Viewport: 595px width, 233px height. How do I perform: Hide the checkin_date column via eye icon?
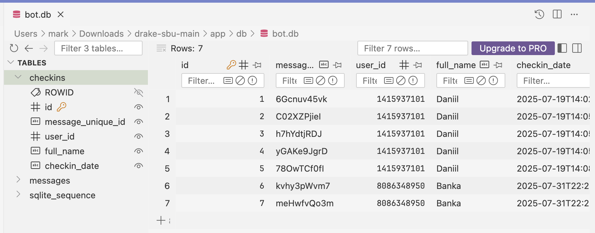pyautogui.click(x=139, y=166)
